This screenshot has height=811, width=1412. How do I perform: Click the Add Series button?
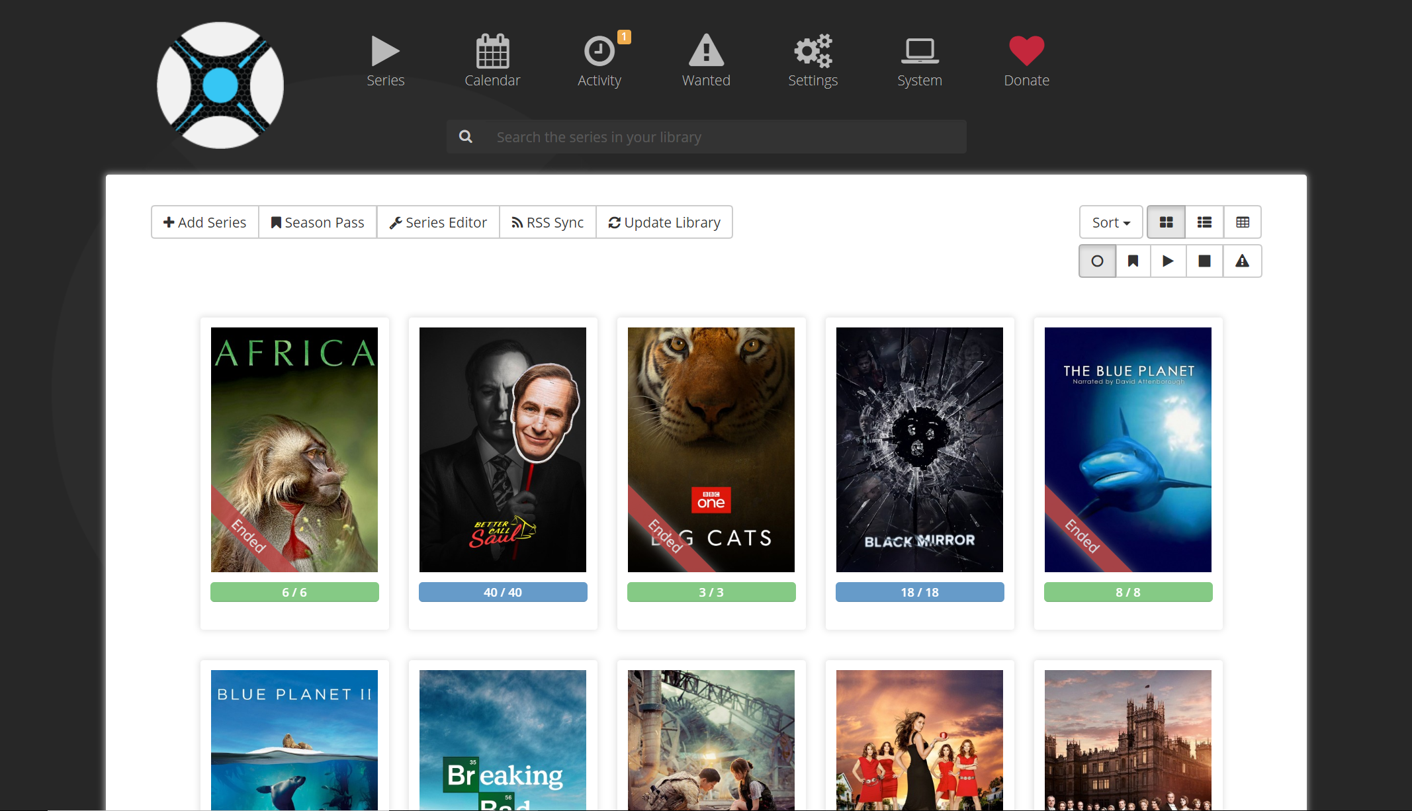[x=205, y=222]
